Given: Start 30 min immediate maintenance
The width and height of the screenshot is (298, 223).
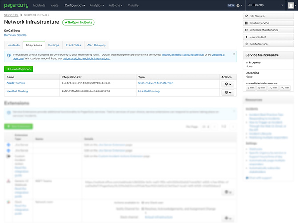Looking at the screenshot, I should (273, 88).
